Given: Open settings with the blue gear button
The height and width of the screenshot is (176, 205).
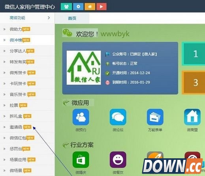Looking at the screenshot, I should pos(78,7).
